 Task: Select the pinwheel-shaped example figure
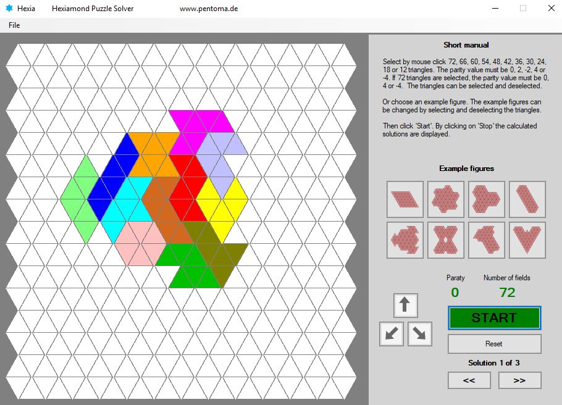[405, 240]
